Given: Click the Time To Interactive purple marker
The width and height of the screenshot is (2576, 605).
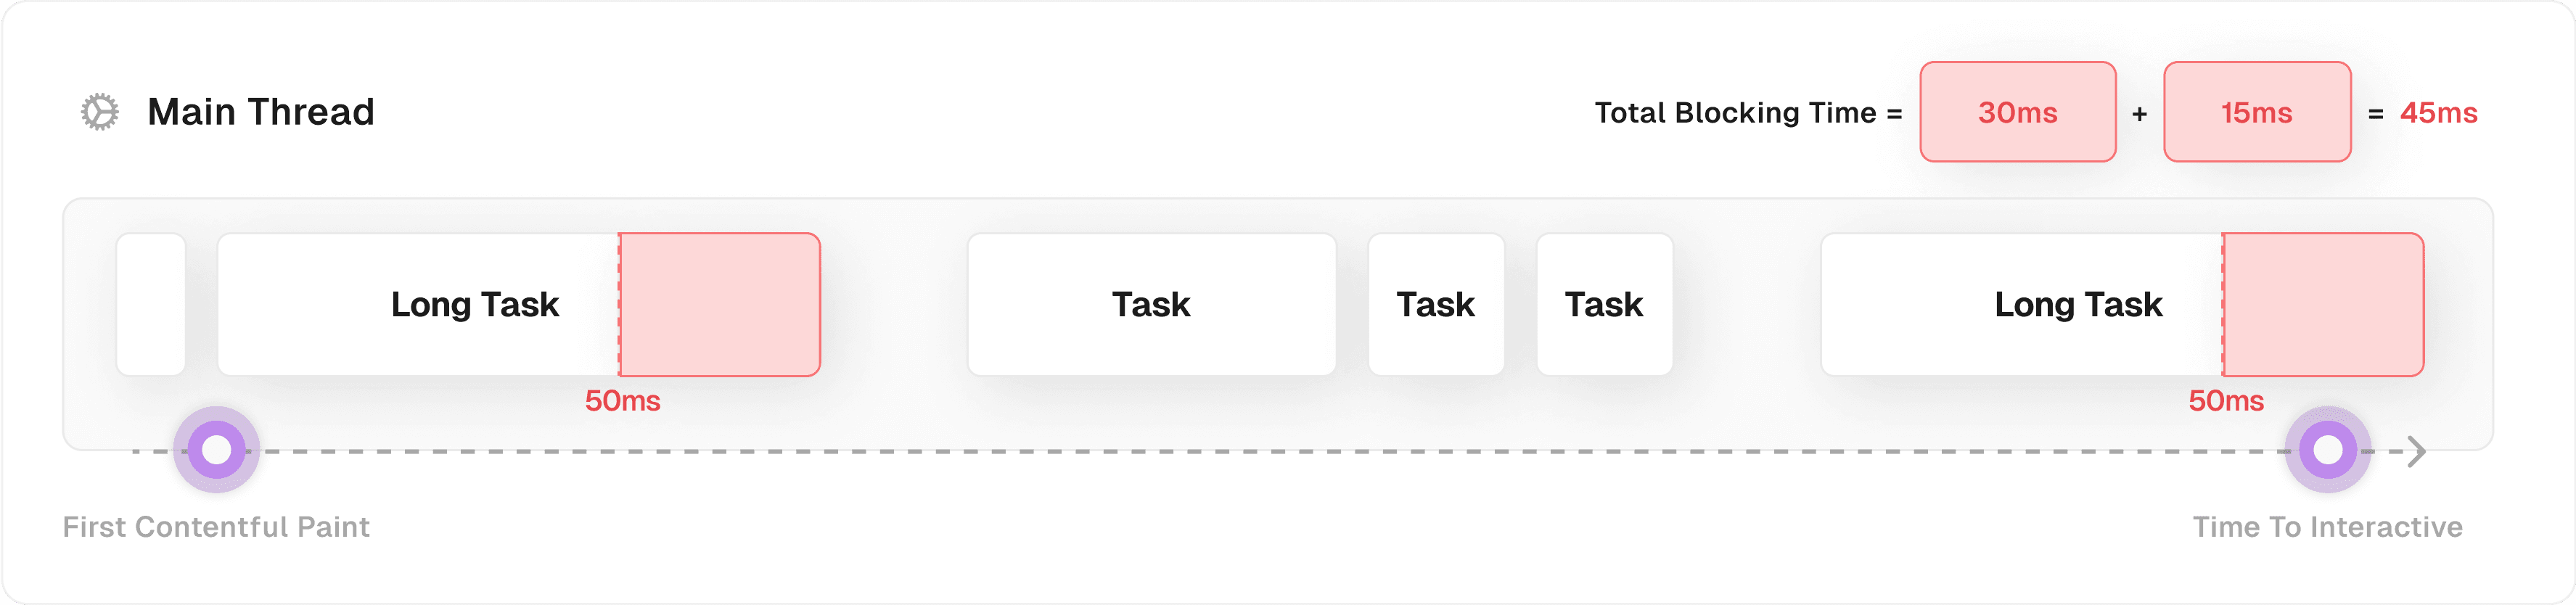Looking at the screenshot, I should pos(2327,450).
